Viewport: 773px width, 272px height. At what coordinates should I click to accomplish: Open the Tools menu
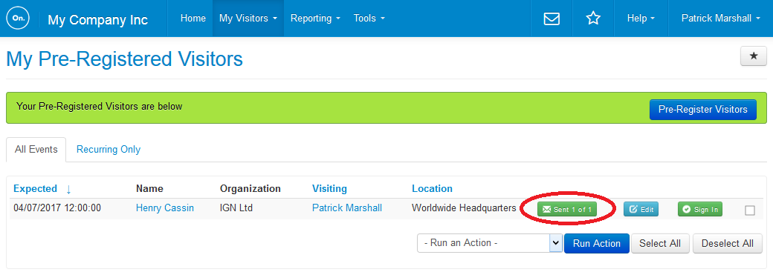pos(369,19)
